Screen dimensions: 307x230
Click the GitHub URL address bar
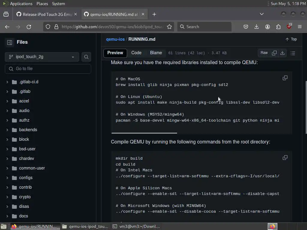point(112,27)
